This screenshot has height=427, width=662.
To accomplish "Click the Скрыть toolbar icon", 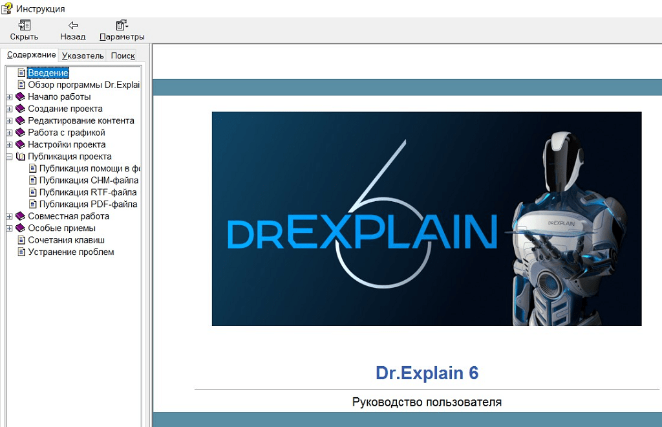I will click(25, 25).
